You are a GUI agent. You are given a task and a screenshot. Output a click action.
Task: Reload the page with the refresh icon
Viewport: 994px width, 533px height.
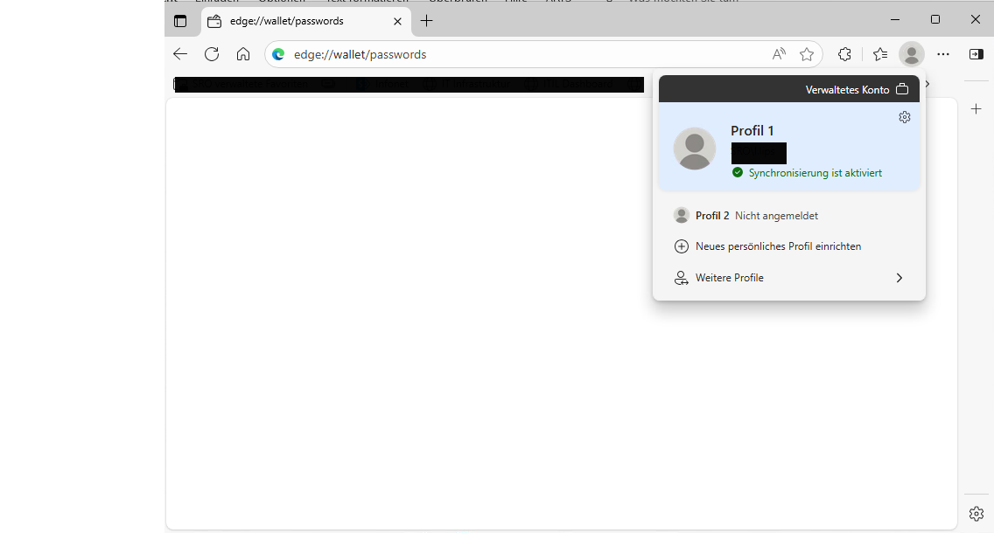212,54
